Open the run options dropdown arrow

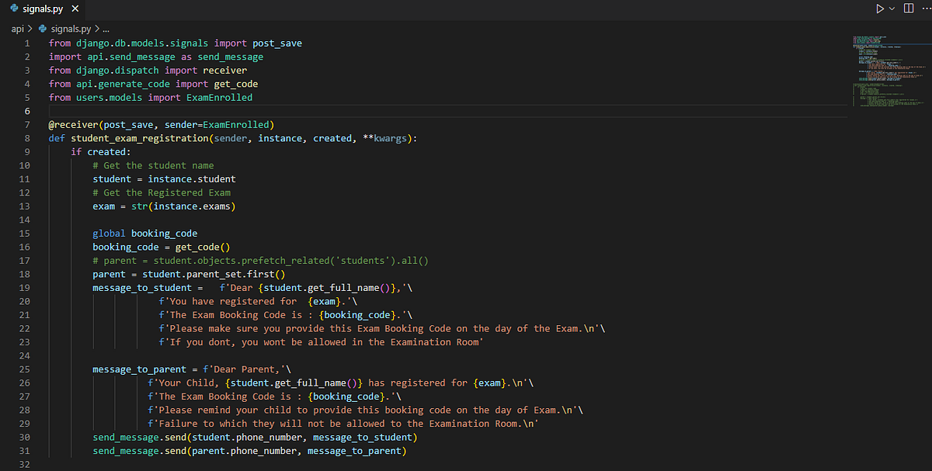890,8
